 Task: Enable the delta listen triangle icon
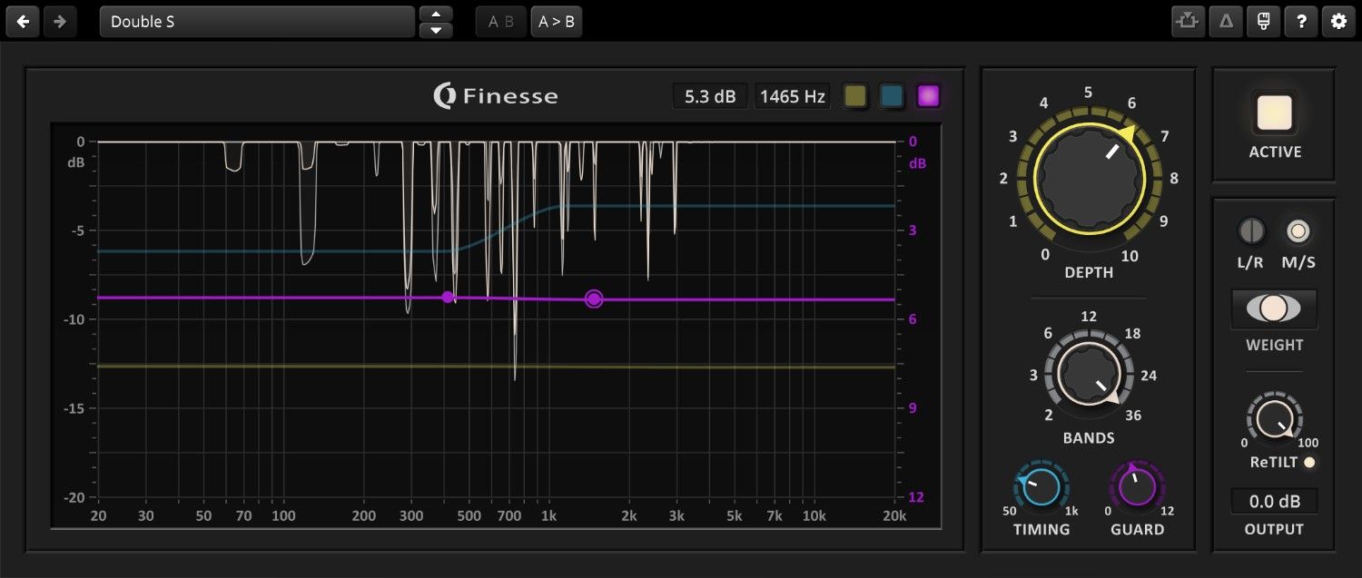[1225, 22]
